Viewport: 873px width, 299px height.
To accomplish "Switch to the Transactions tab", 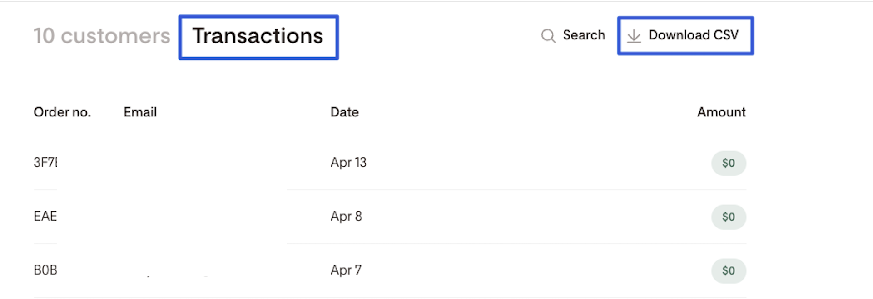I will click(x=258, y=36).
